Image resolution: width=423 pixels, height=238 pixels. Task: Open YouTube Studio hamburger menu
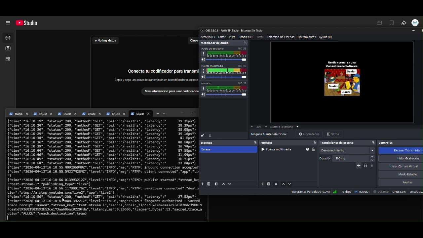click(8, 23)
